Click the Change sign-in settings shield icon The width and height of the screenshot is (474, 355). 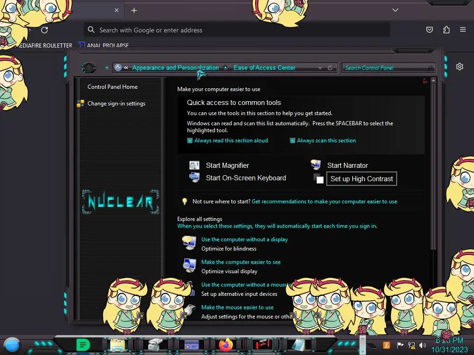click(x=81, y=104)
